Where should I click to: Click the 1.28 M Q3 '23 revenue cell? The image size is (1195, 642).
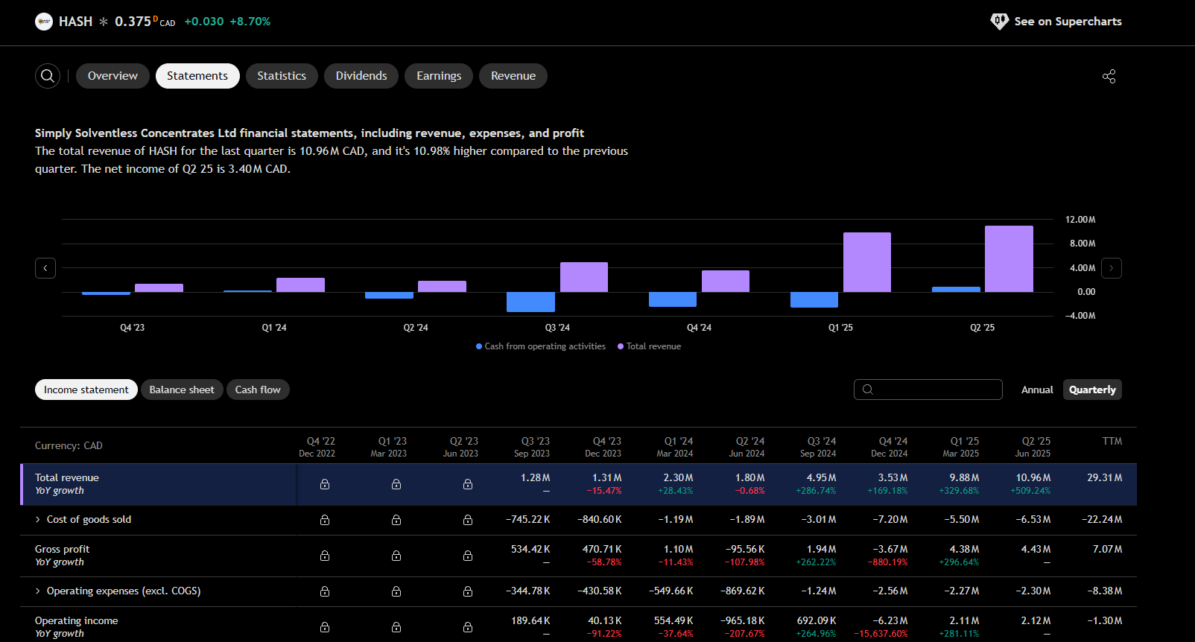[536, 477]
